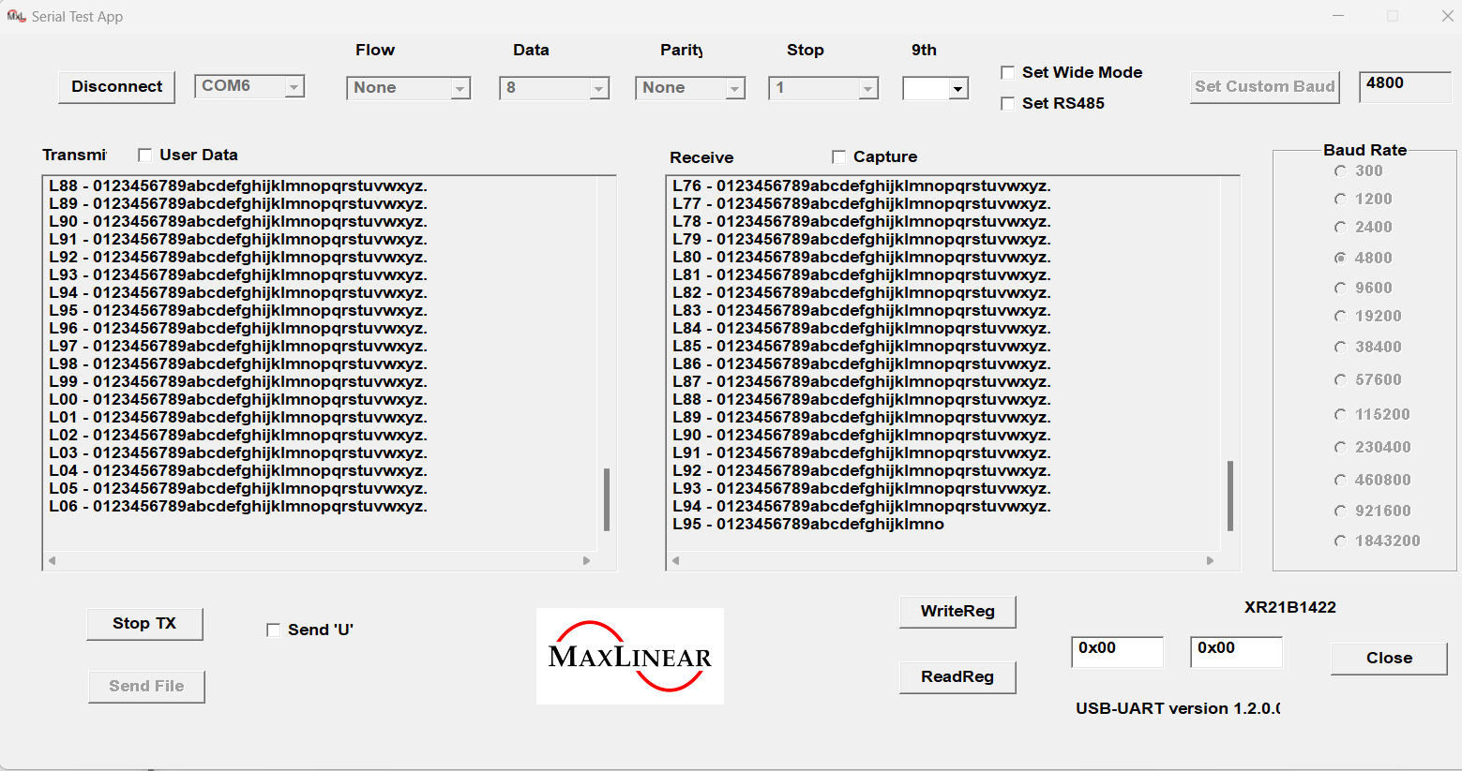Check the Send 'U' option
Viewport: 1462px width, 771px height.
click(273, 630)
